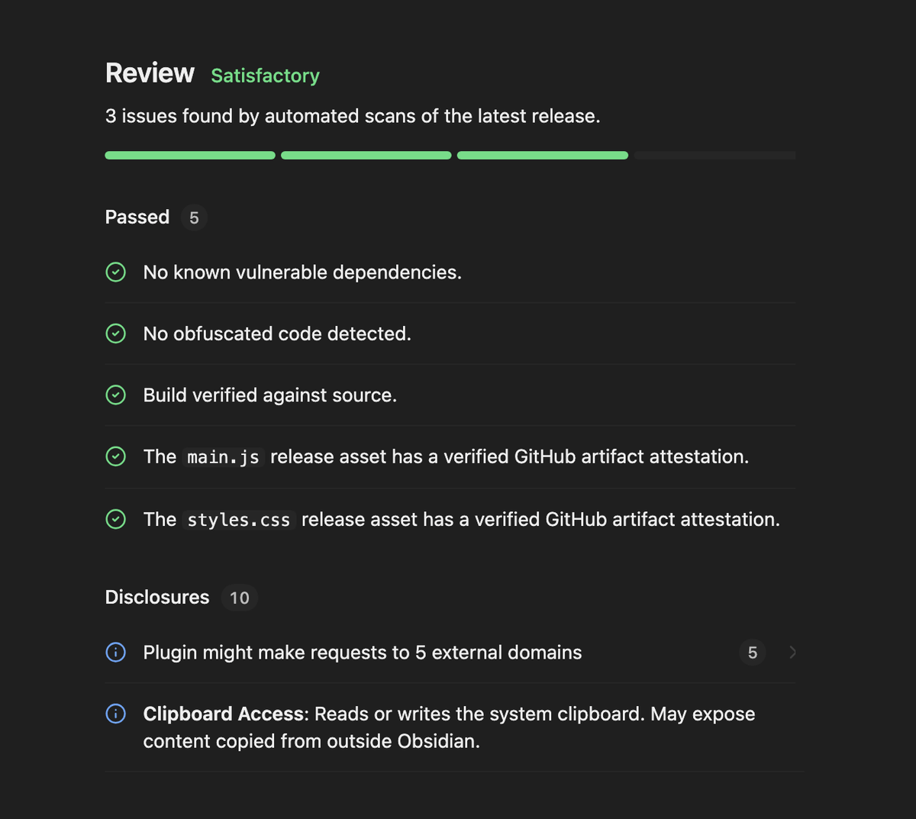Screen dimensions: 916x819
Task: Click the check icon for Build verified
Action: point(115,395)
